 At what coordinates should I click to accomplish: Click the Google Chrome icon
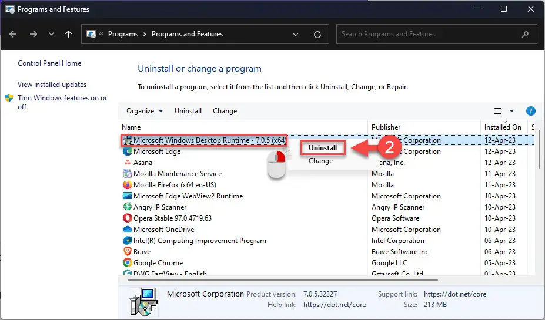point(128,262)
